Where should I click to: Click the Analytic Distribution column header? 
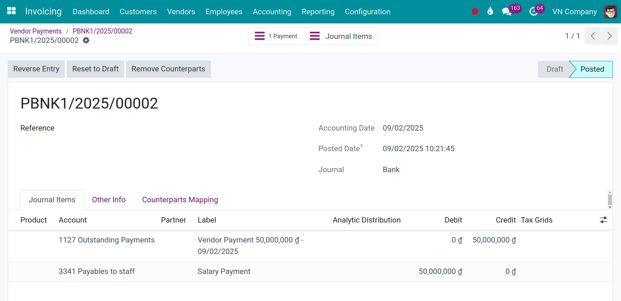click(366, 220)
